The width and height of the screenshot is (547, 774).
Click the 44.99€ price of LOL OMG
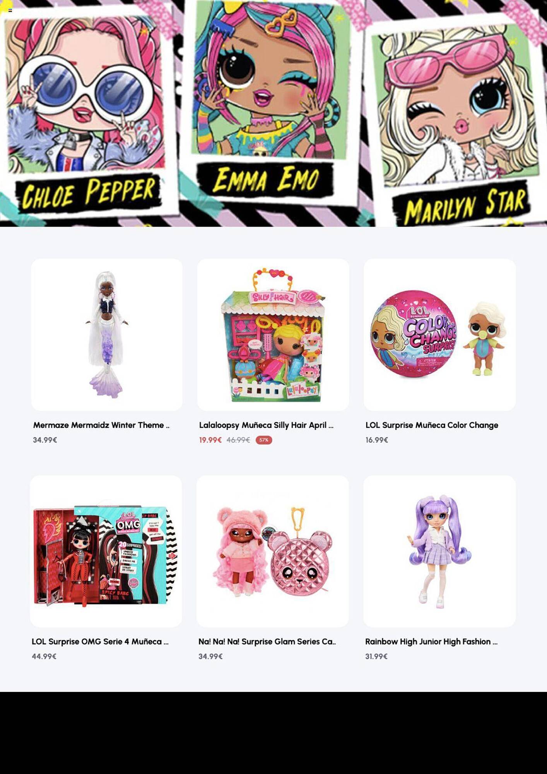tap(44, 656)
